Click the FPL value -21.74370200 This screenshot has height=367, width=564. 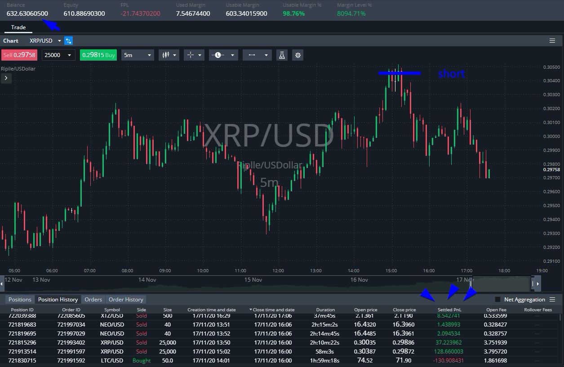141,13
